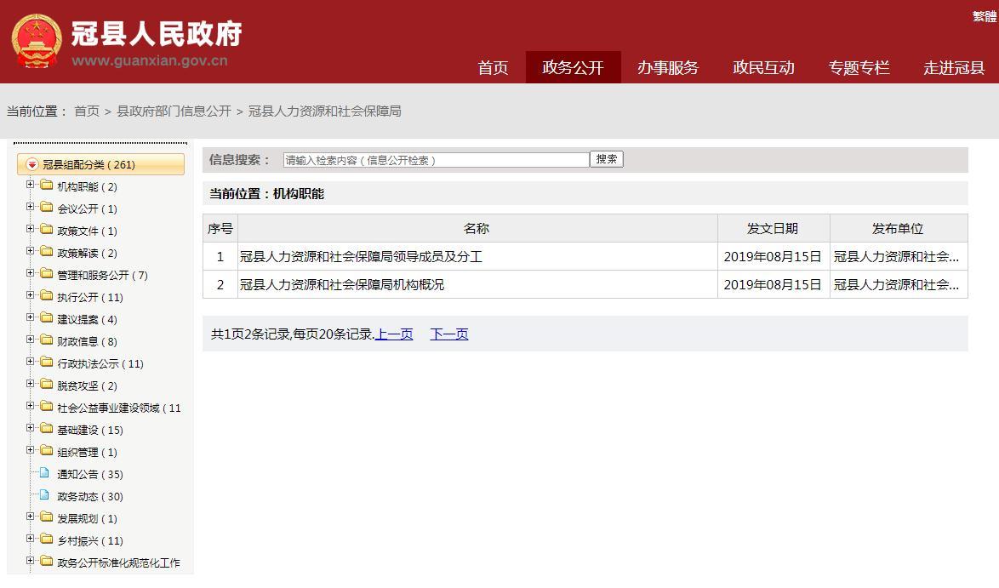This screenshot has width=999, height=588.
Task: Click the folder icon for 执行公开
Action: tap(47, 296)
